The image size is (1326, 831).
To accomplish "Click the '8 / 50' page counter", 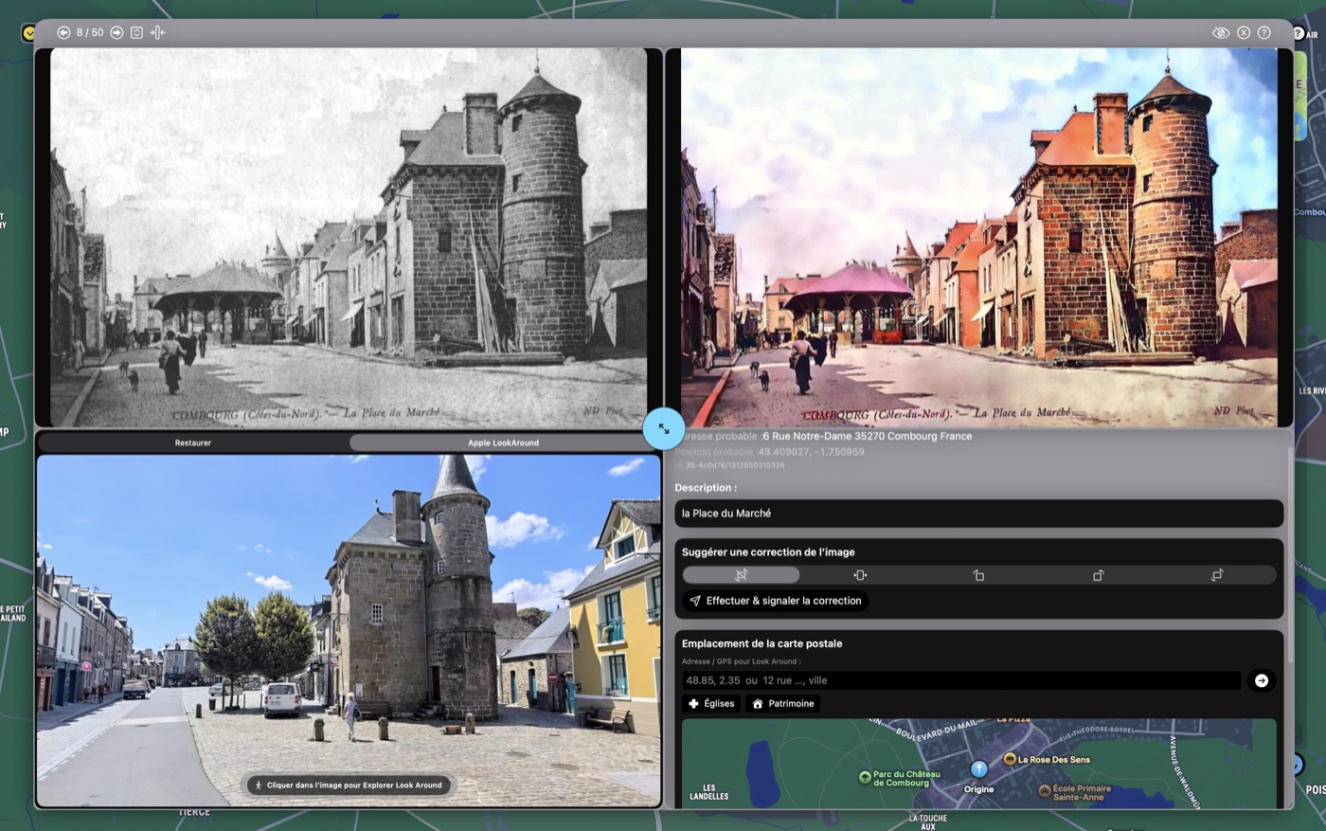I will point(90,32).
